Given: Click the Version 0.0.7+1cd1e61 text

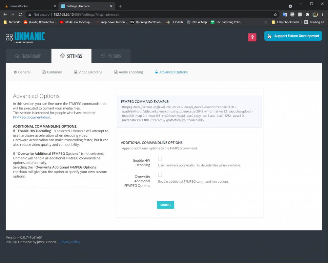Looking at the screenshot, I should pos(24,237).
